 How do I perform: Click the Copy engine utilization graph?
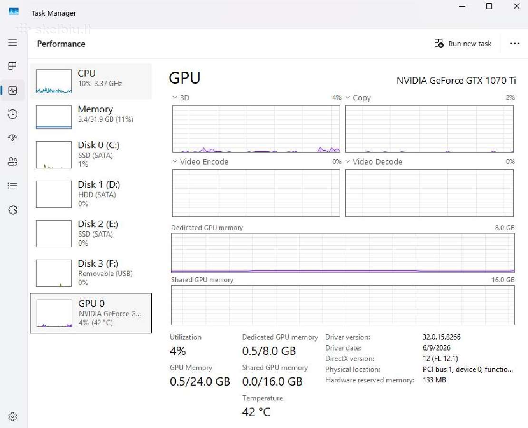430,128
